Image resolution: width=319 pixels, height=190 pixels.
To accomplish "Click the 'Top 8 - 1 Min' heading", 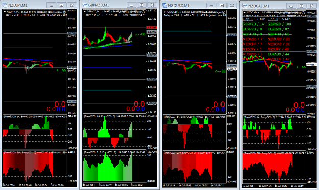I will click(x=254, y=19).
